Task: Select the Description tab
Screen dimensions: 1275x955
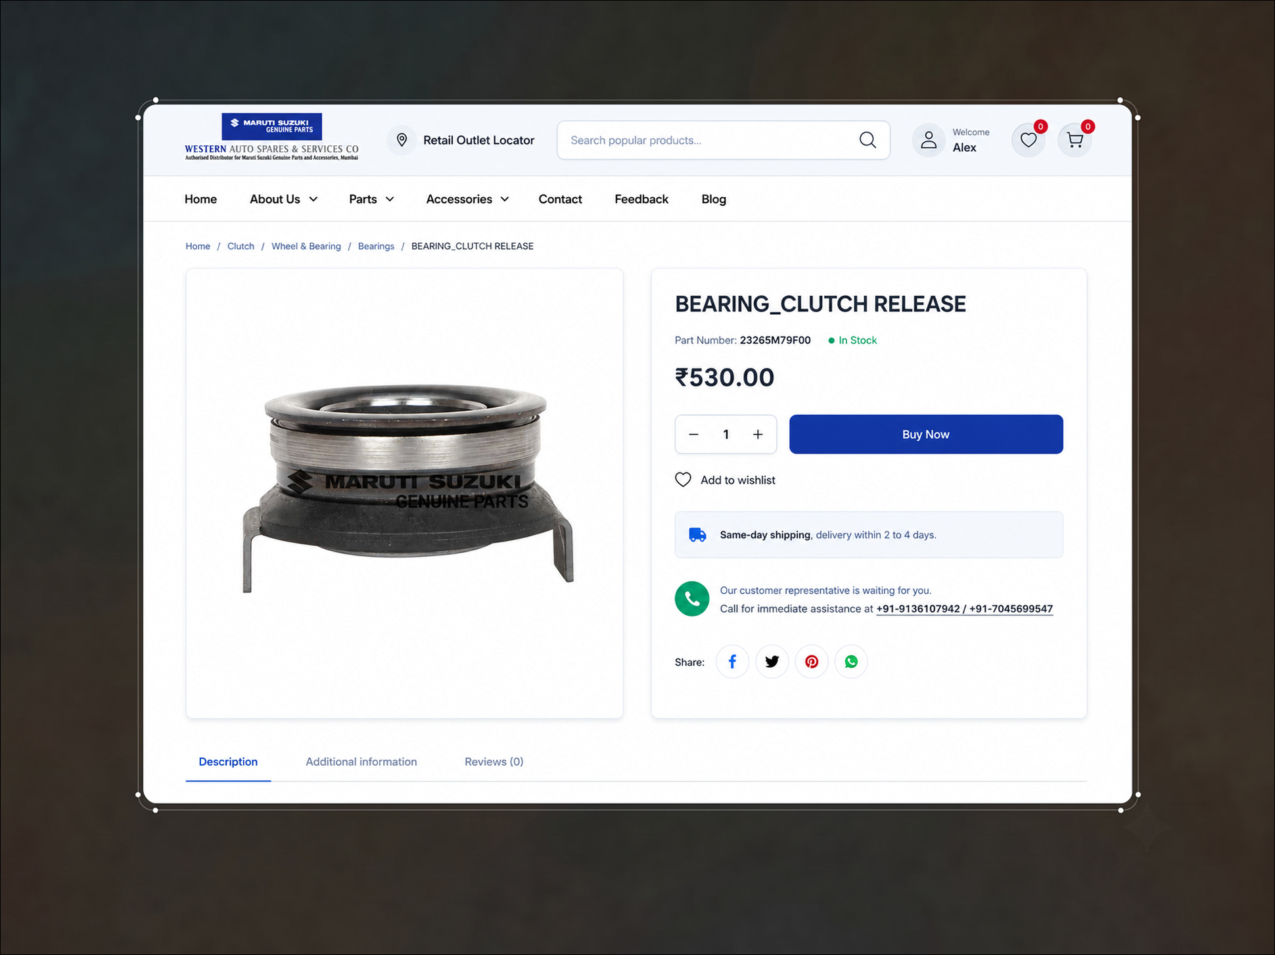Action: [228, 762]
